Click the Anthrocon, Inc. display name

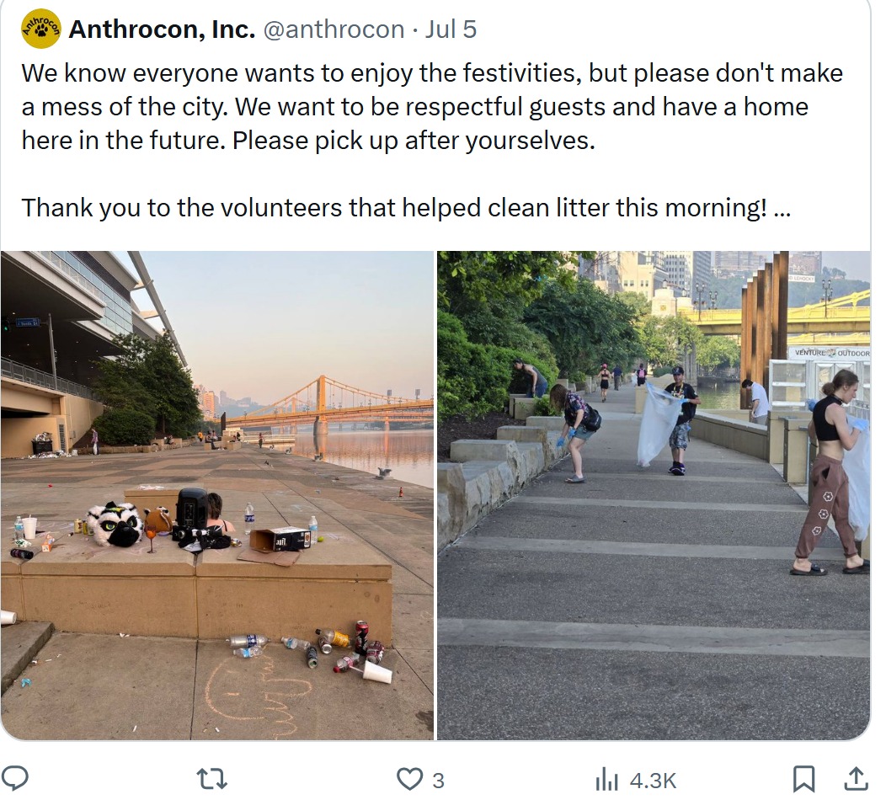pos(162,29)
